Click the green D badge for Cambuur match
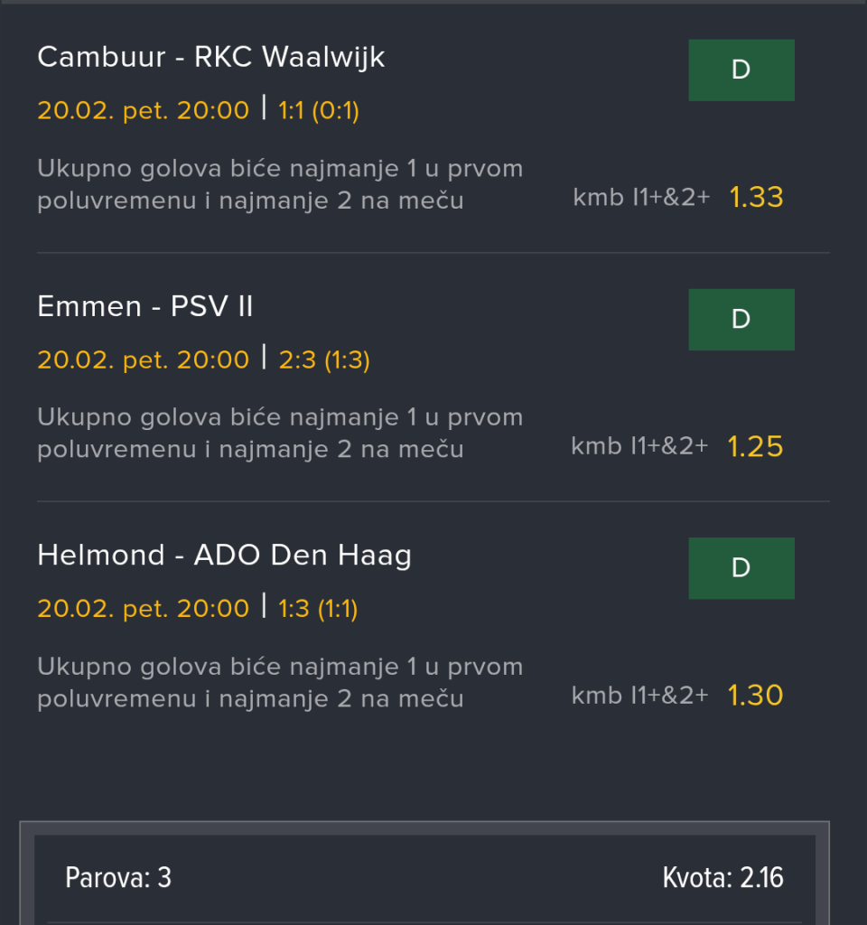Image resolution: width=867 pixels, height=925 pixels. 741,70
